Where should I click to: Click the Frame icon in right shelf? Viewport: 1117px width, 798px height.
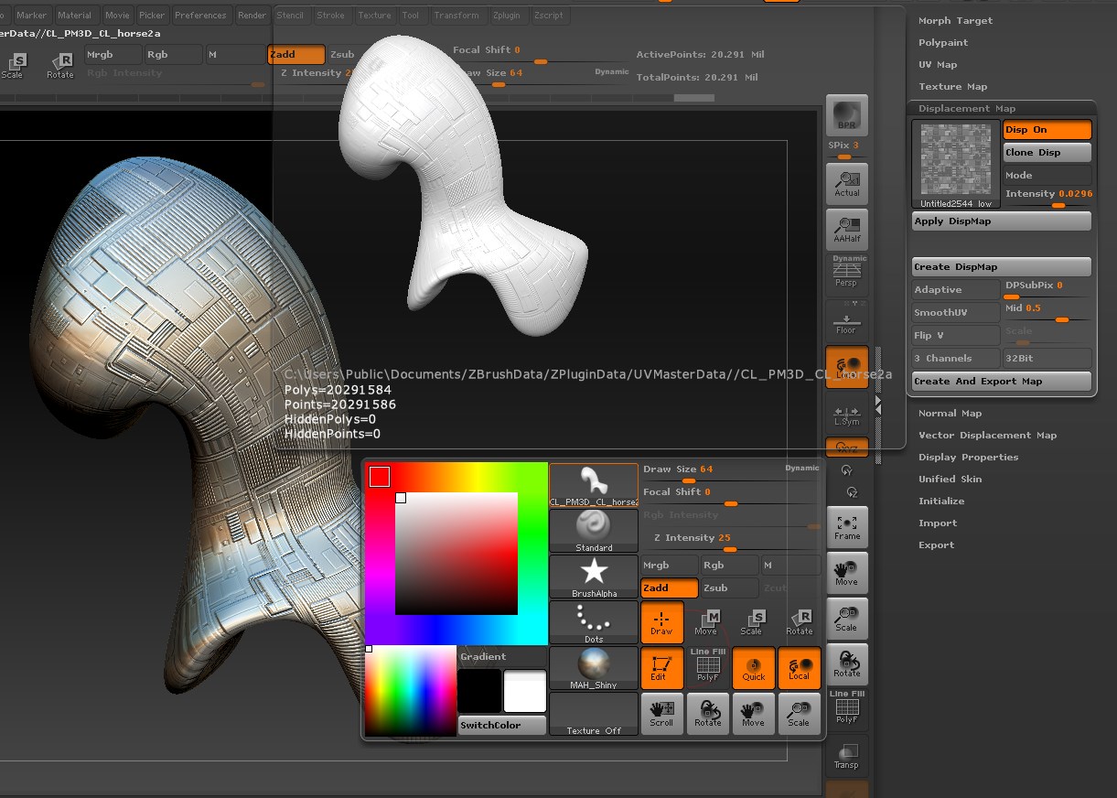tap(846, 526)
